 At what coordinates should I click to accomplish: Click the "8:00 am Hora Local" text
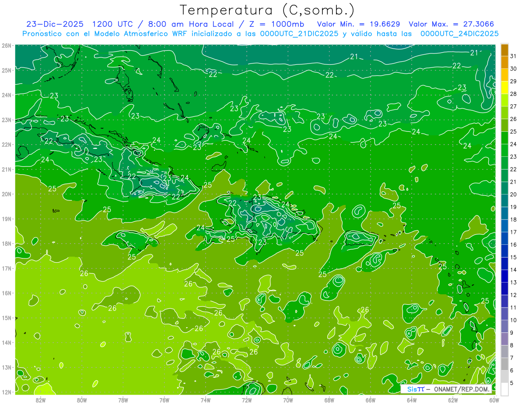coord(190,24)
